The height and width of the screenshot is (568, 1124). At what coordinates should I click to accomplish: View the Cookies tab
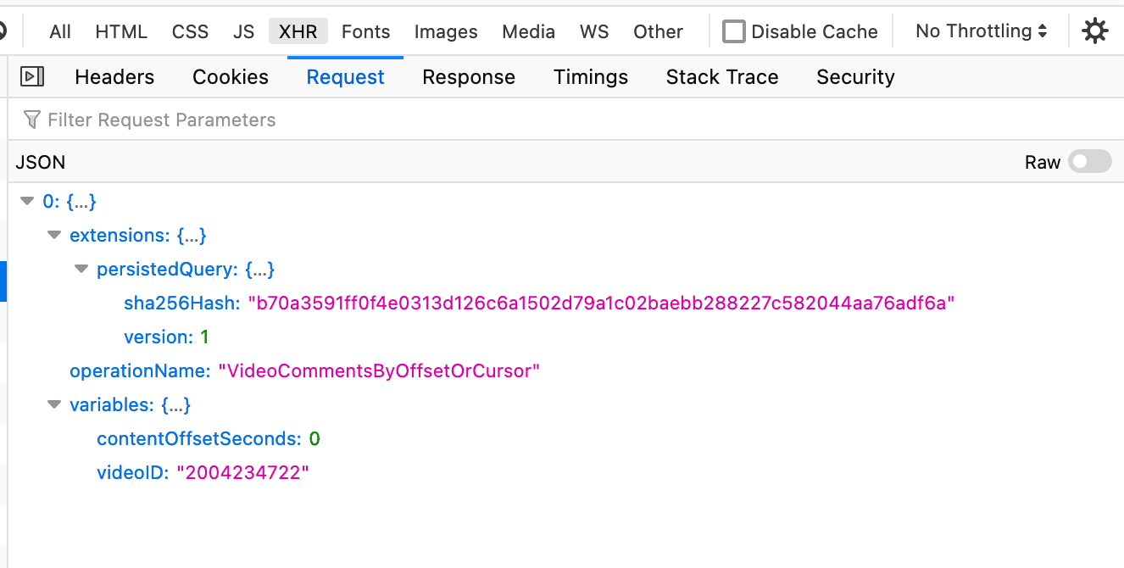point(230,76)
